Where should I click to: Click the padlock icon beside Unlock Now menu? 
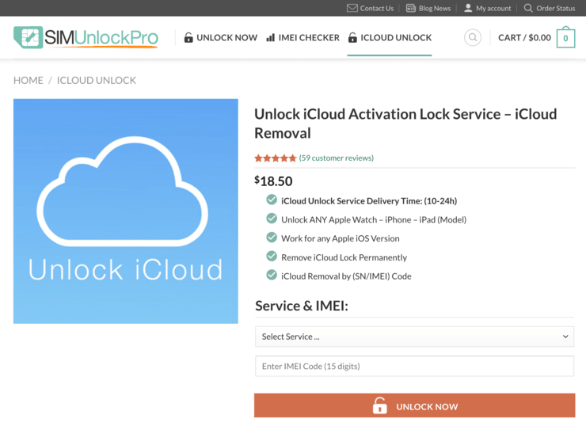pos(188,37)
